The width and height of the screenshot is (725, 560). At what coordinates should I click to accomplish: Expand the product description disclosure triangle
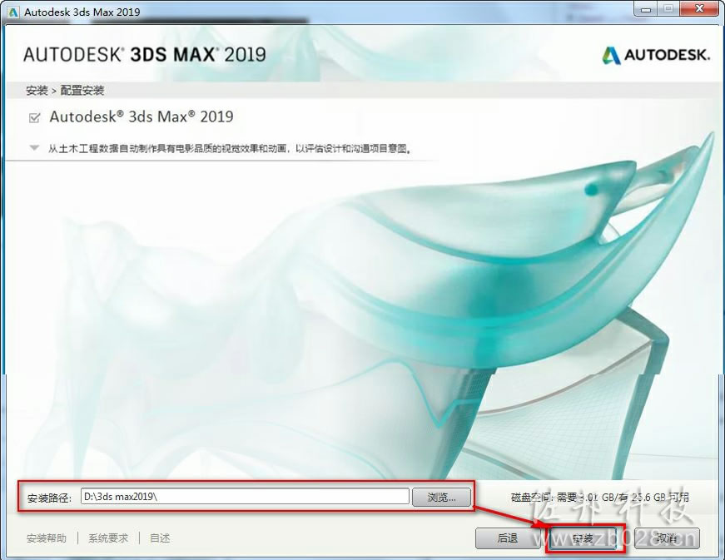pyautogui.click(x=34, y=148)
